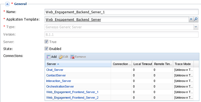Add a new connection
Screen dimensions: 201x102
(52, 57)
